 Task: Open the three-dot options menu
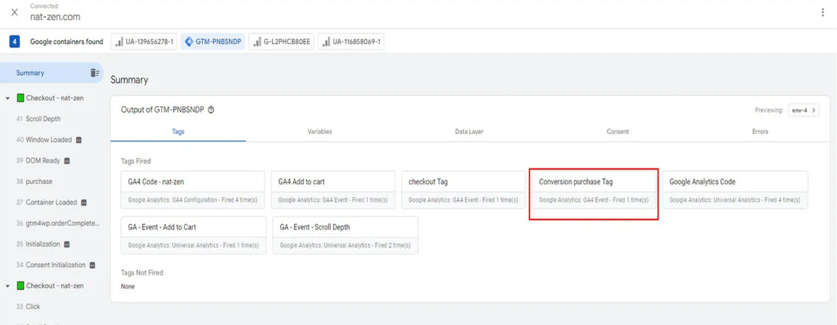[823, 13]
